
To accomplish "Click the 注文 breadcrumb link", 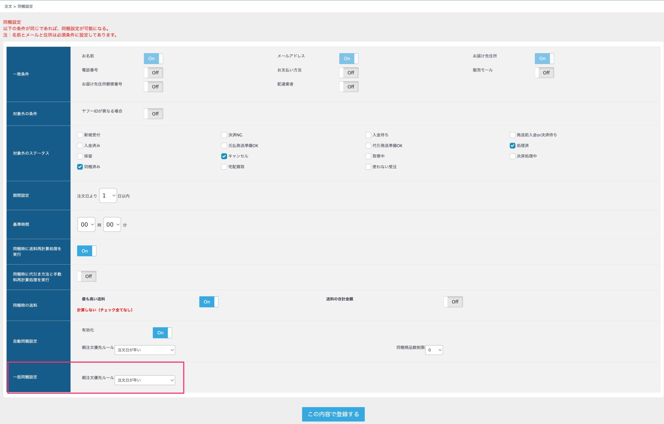I will [x=8, y=6].
